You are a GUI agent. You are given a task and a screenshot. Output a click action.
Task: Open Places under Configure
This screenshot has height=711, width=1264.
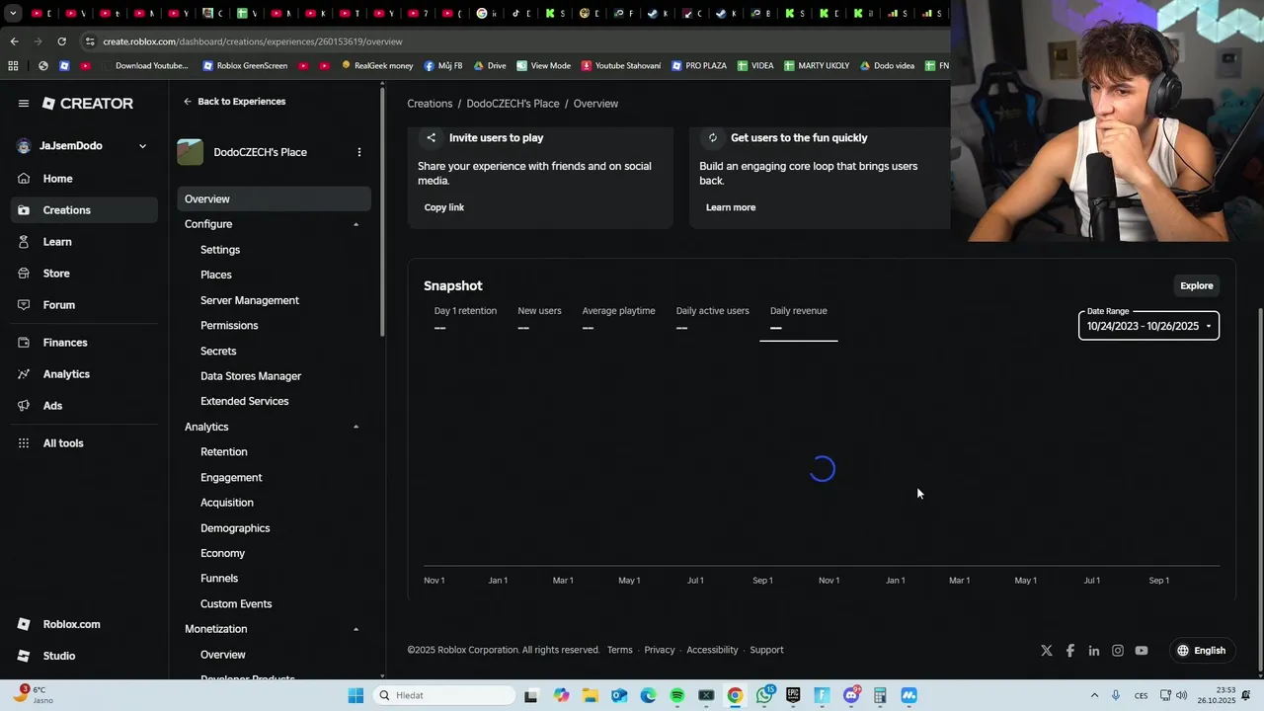[216, 275]
